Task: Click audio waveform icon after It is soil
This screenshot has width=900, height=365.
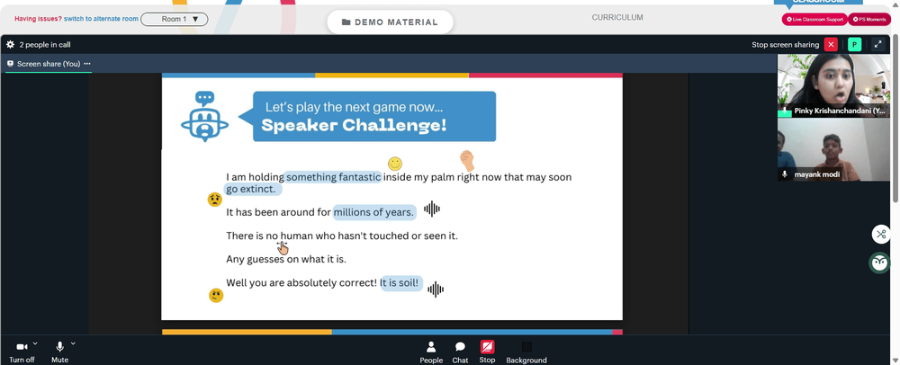Action: (x=436, y=289)
